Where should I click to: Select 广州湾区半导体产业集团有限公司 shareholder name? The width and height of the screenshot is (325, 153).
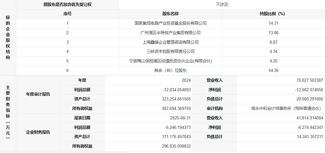pyautogui.click(x=170, y=33)
